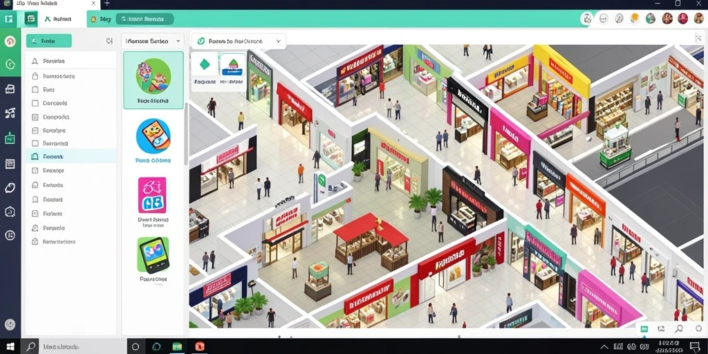
Task: Open a new browser tab with plus
Action: 107,3
